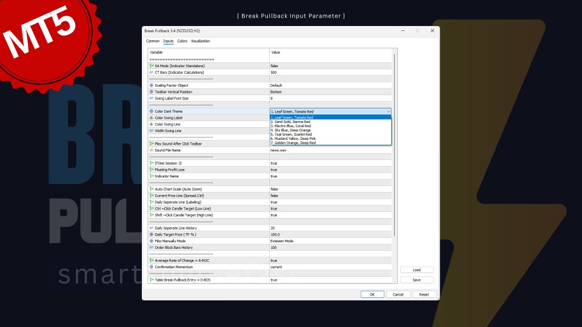The width and height of the screenshot is (582, 327).
Task: Select the boolean icon next to DTime Session
Action: click(x=152, y=163)
